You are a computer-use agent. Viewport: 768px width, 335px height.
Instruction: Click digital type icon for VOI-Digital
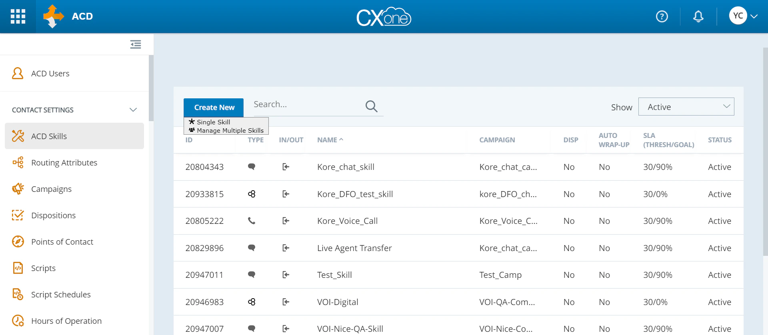[x=252, y=302]
